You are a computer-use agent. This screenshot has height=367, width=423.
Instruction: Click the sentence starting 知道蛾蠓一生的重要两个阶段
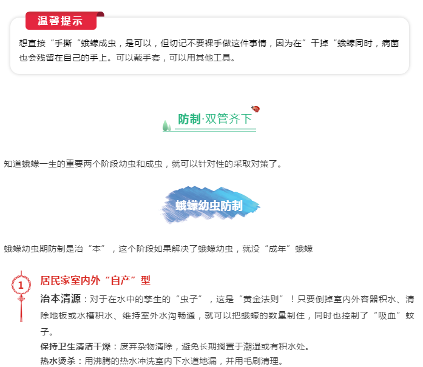(143, 164)
